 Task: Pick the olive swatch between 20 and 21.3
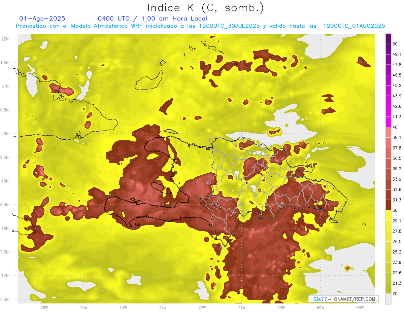(389, 288)
